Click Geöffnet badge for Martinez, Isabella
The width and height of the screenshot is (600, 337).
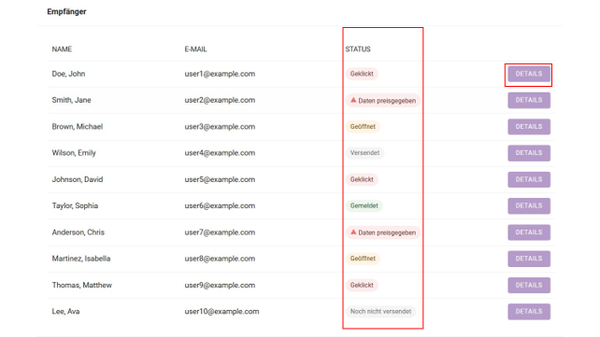click(363, 259)
